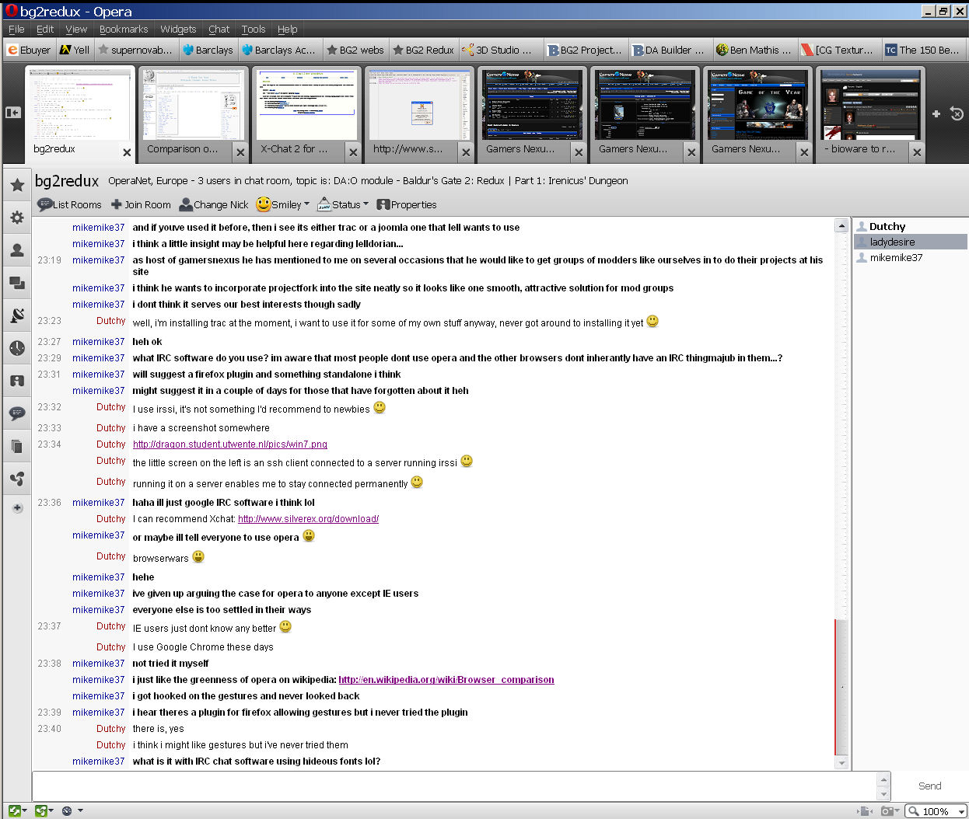Open the History clock panel in the sidebar
Viewport: 969px width, 819px height.
pyautogui.click(x=17, y=348)
